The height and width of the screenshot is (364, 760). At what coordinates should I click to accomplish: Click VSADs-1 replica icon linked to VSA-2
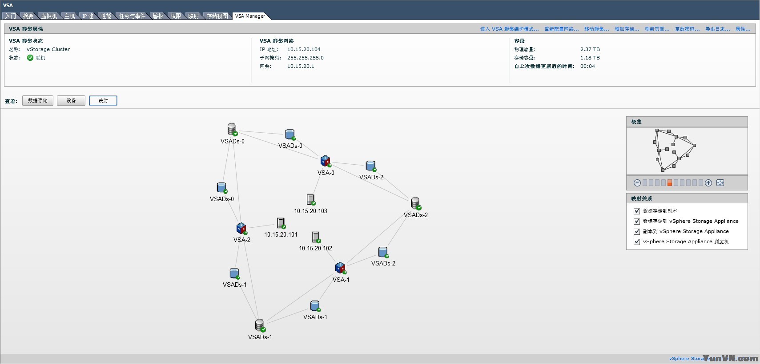coord(235,273)
